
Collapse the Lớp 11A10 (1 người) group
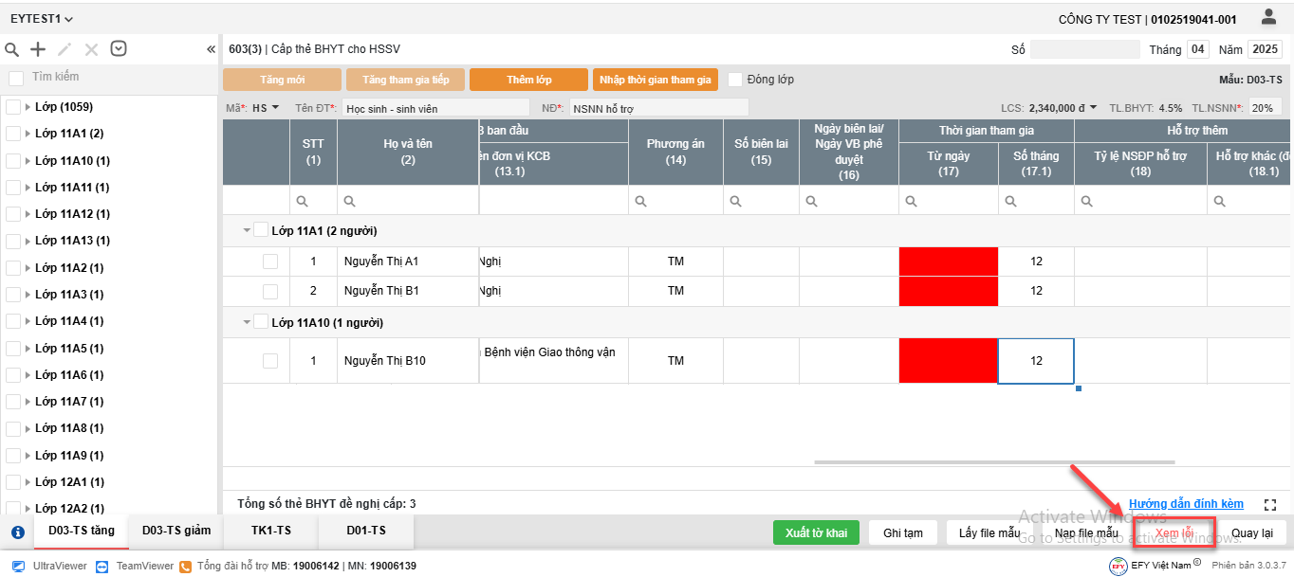(248, 323)
